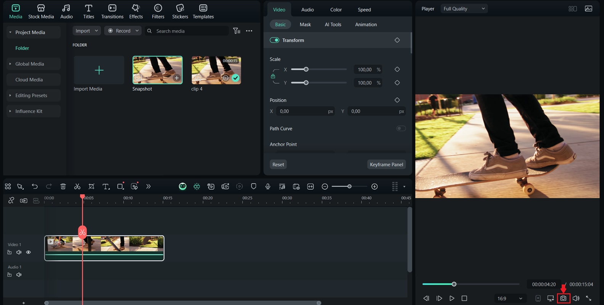604x305 pixels.
Task: Click the Reset button
Action: coord(278,164)
